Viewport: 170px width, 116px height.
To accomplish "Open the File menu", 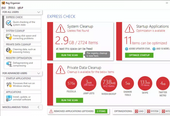I will pos(4,8).
